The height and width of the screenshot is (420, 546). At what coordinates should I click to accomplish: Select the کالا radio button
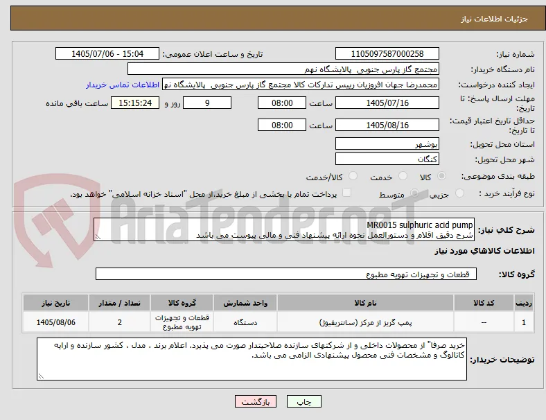coord(441,176)
